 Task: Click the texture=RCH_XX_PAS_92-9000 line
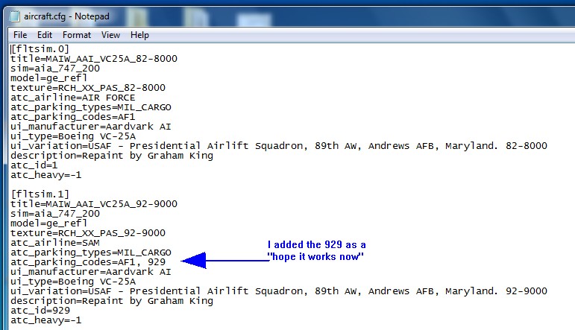point(88,233)
